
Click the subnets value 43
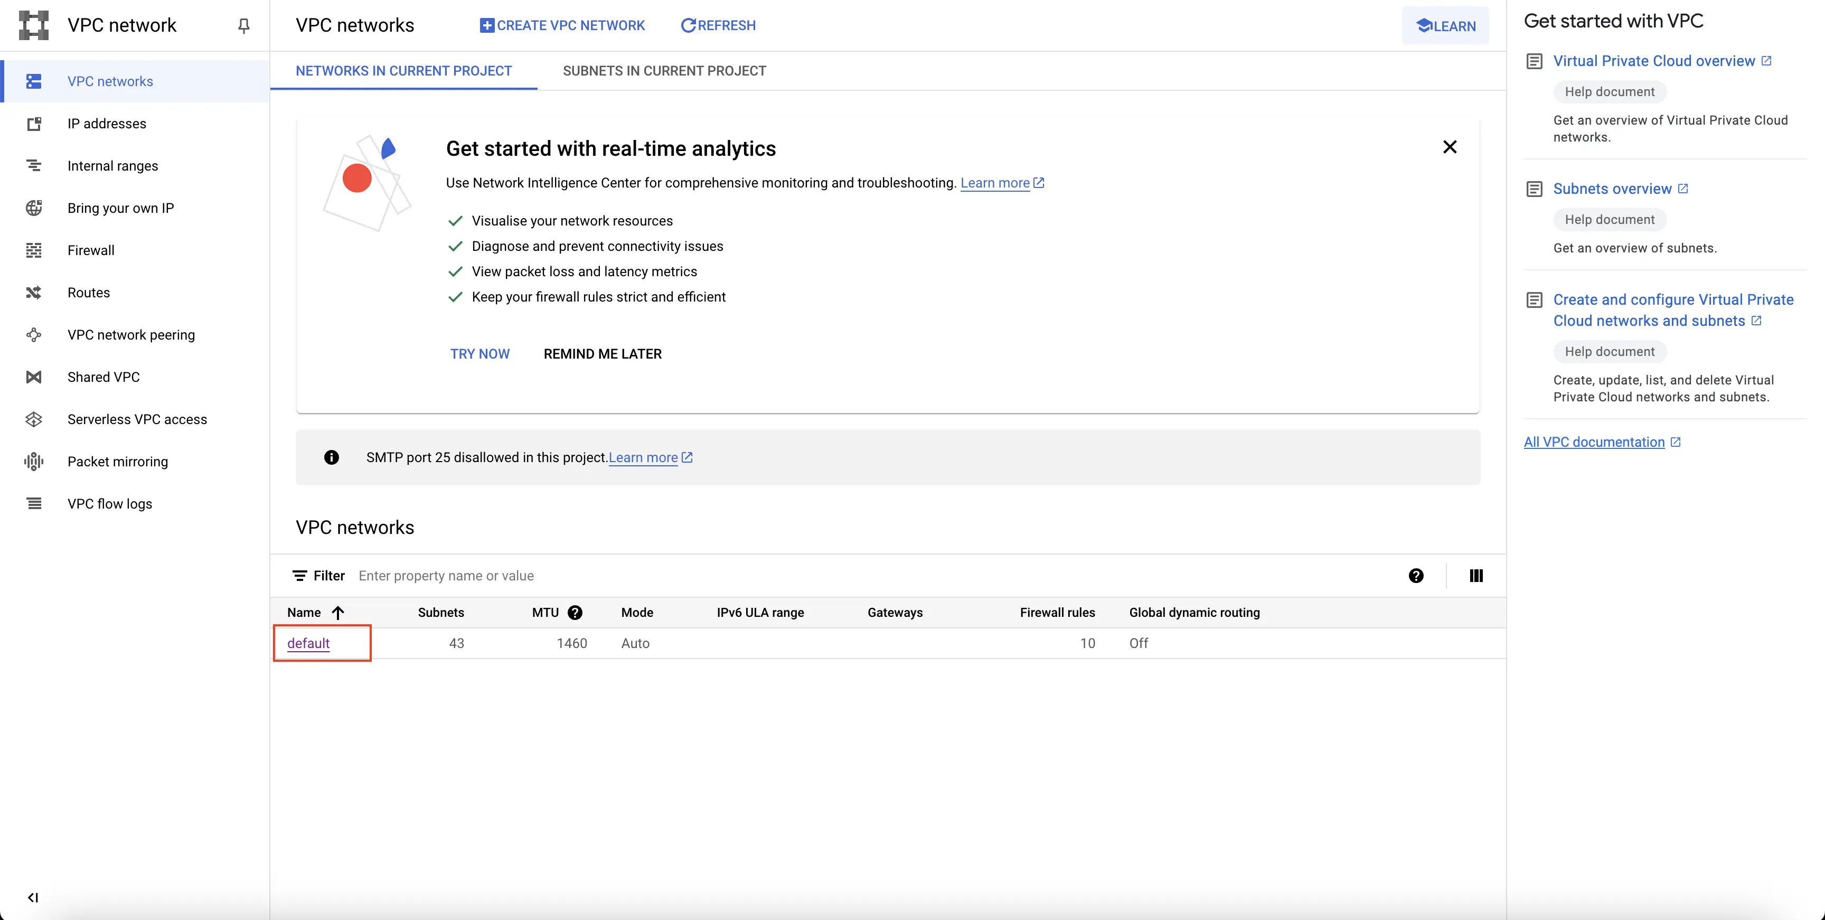(456, 644)
